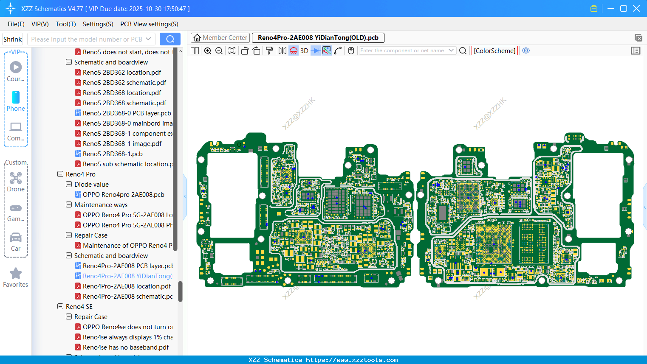Collapse the Reno4 SE tree node

point(60,307)
